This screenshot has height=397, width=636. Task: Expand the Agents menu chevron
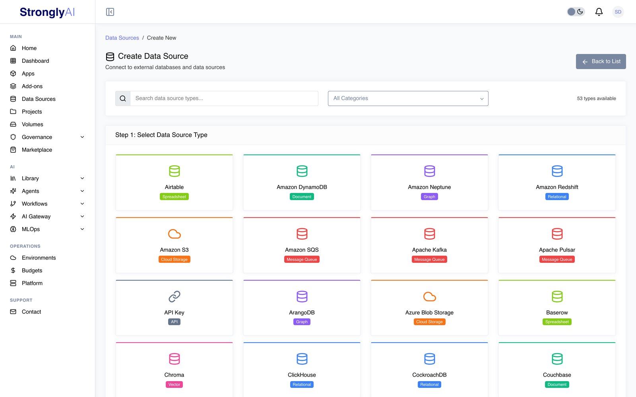coord(82,191)
